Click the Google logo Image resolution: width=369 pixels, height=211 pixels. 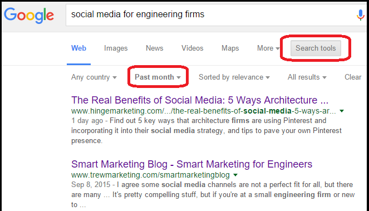point(29,15)
